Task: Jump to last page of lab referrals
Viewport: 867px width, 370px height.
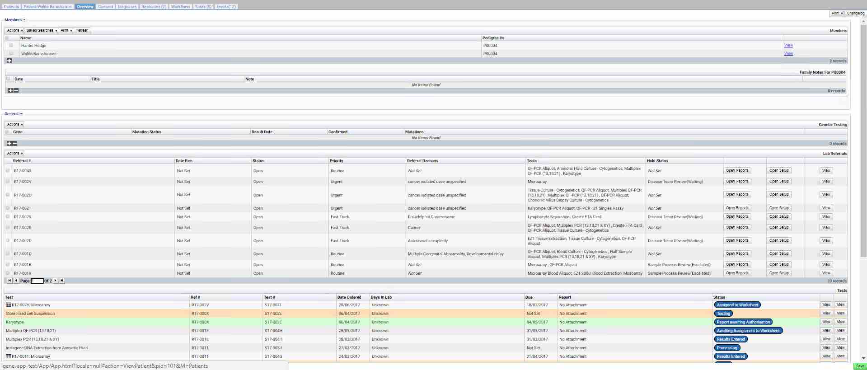Action: pyautogui.click(x=62, y=281)
